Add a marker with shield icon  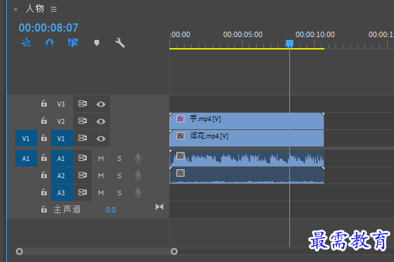pos(96,43)
